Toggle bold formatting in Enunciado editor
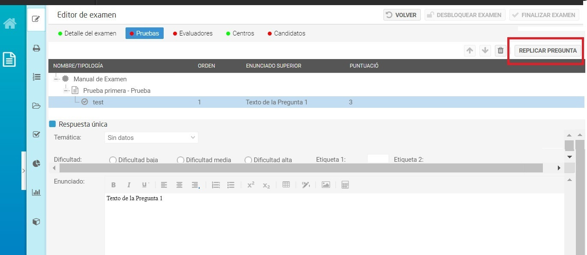This screenshot has width=587, height=255. coord(114,185)
